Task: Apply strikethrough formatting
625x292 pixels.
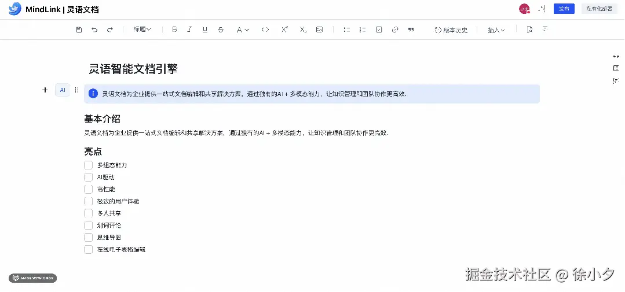Action: 220,29
